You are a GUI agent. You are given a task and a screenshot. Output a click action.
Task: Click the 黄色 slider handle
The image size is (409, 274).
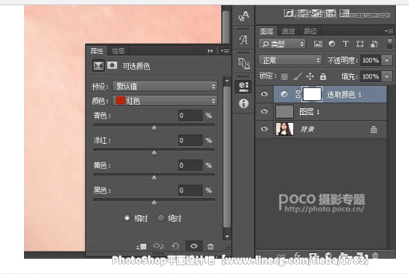[154, 177]
